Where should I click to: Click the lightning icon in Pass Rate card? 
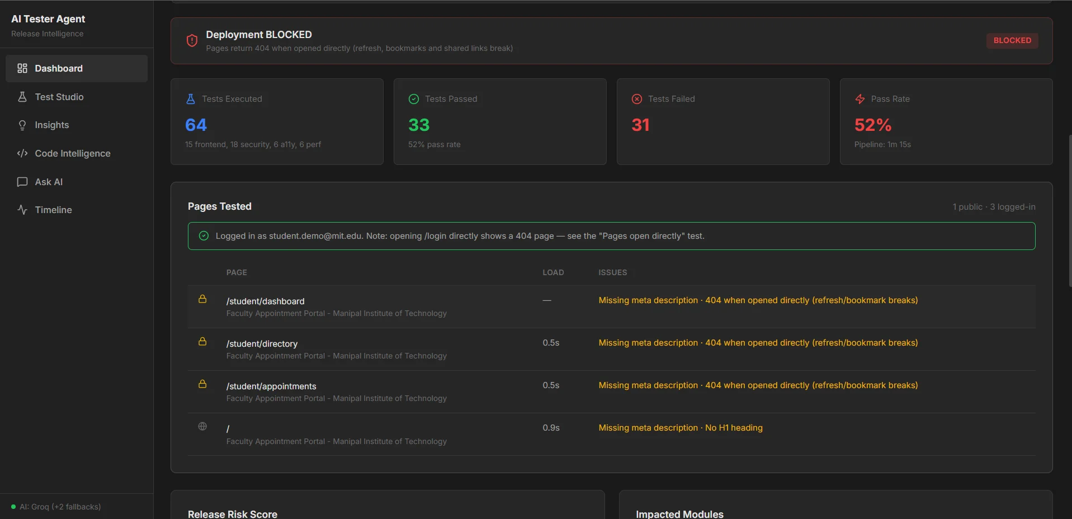860,99
